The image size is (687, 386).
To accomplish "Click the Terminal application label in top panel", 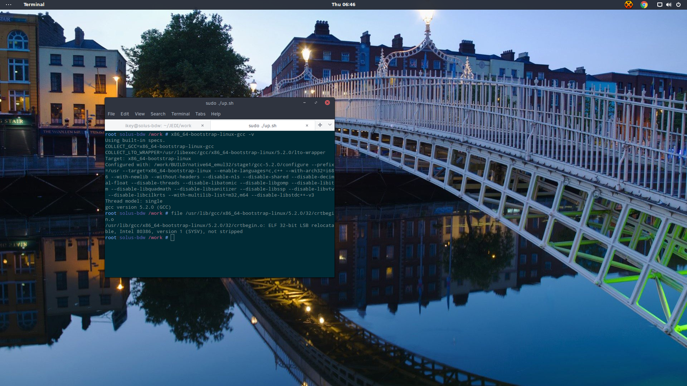I will 34,5.
